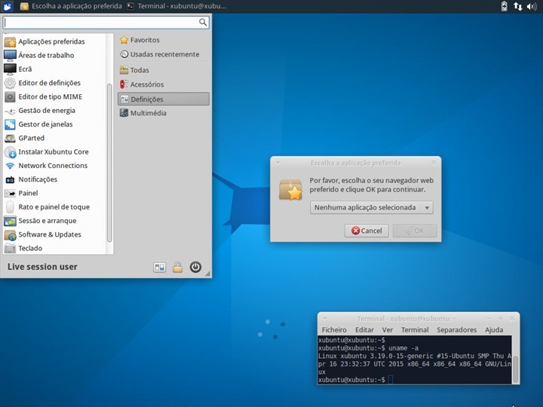Screen dimensions: 543x407
Task: Launch Software & Updates
Action: click(x=42, y=234)
